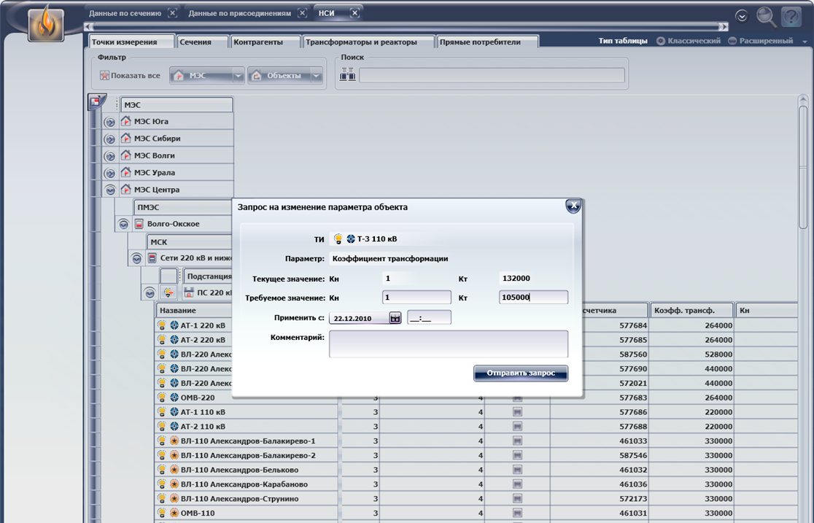Select the Расширенный table type
The height and width of the screenshot is (523, 814).
pyautogui.click(x=732, y=42)
